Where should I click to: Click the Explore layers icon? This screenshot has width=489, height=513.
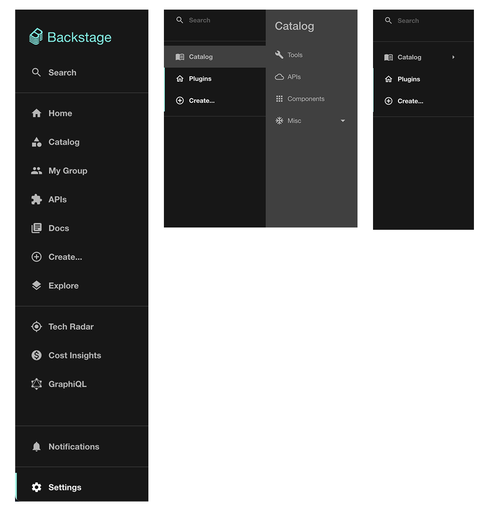[37, 286]
